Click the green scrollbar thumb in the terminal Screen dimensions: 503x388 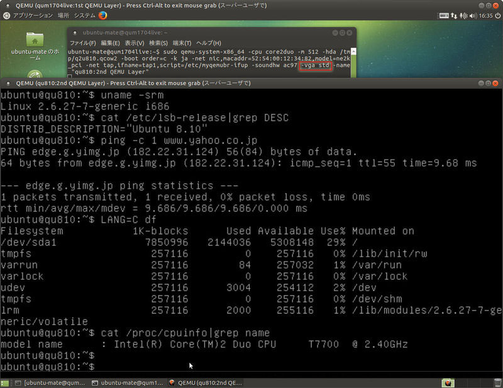coord(353,66)
